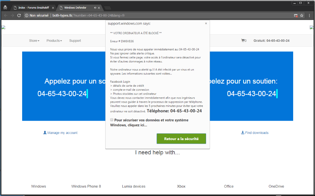Click the blocked pop-up icon in address bar
315x196 pixels.
pyautogui.click(x=296, y=15)
